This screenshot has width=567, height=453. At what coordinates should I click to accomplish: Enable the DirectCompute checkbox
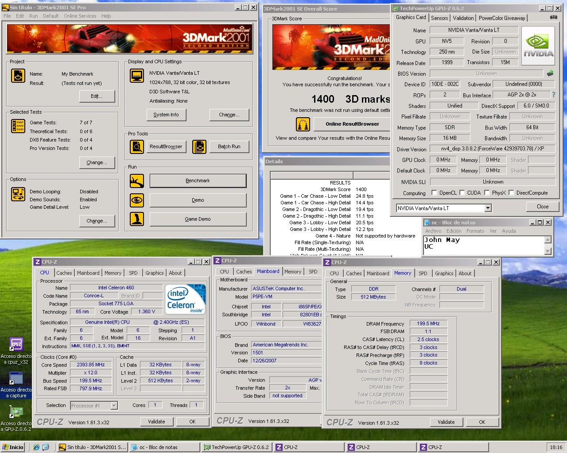click(511, 193)
